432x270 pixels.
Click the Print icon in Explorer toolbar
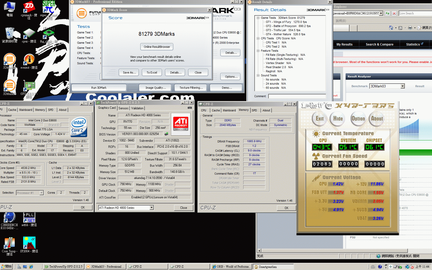click(410, 28)
